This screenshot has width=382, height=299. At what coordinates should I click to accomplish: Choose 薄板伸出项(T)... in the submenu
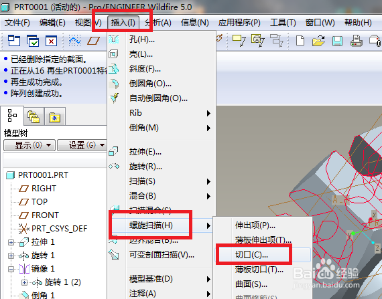pos(263,240)
